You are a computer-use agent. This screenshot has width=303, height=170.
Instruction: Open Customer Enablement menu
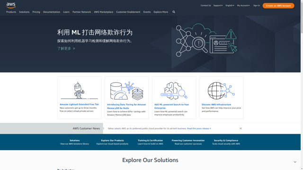click(x=128, y=12)
